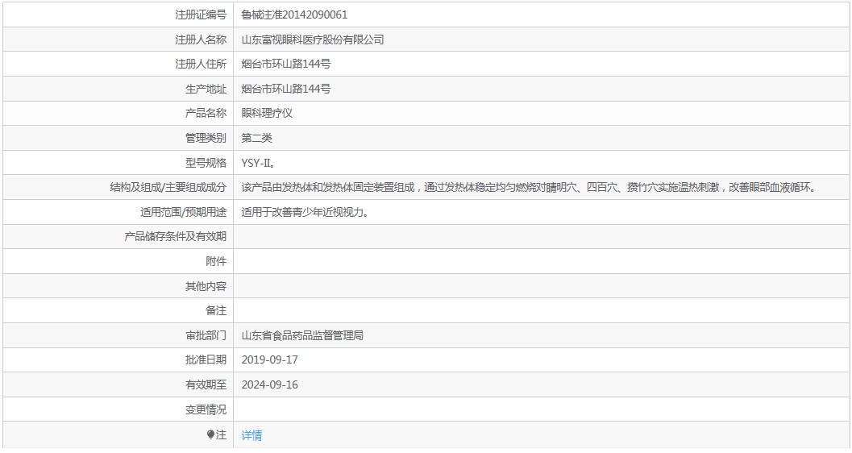Select product name 眼科理疗仪
852x453 pixels.
[x=267, y=113]
